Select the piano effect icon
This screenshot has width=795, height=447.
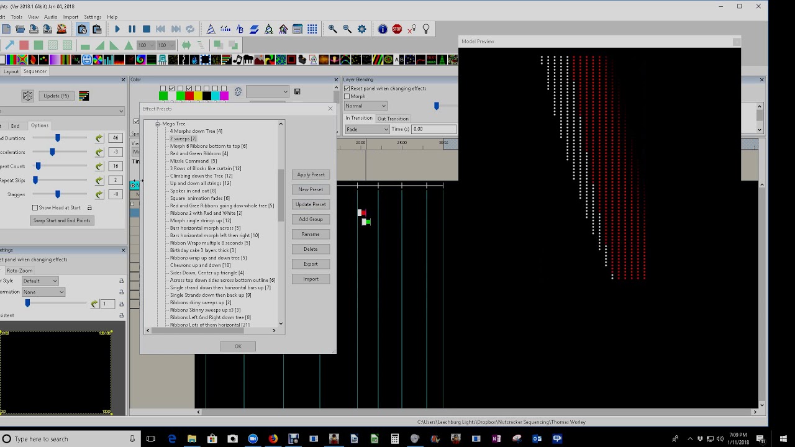(248, 60)
